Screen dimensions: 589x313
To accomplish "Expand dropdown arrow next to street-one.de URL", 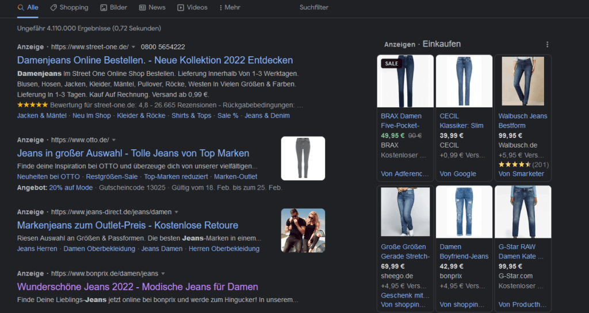I will click(133, 47).
